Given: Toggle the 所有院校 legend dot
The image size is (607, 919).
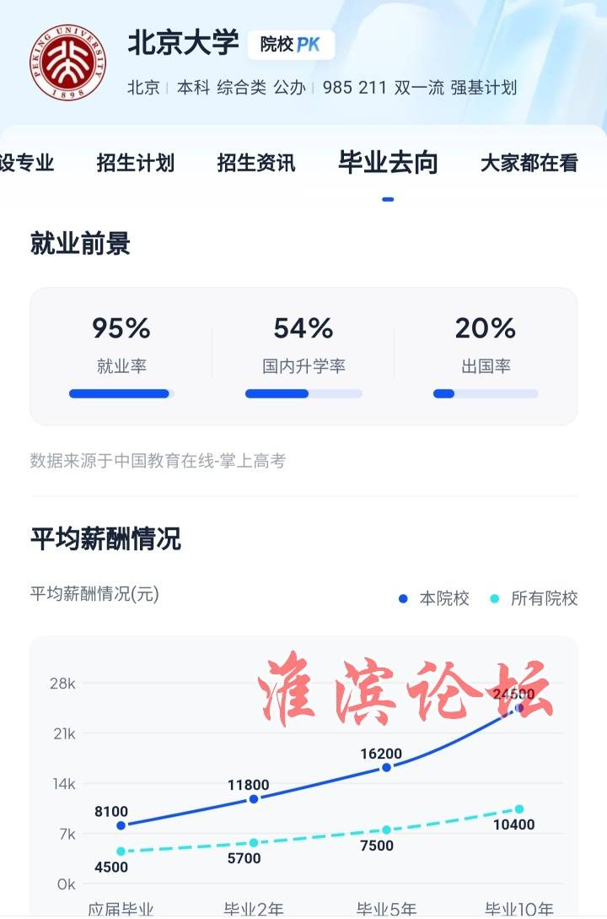Looking at the screenshot, I should tap(495, 598).
